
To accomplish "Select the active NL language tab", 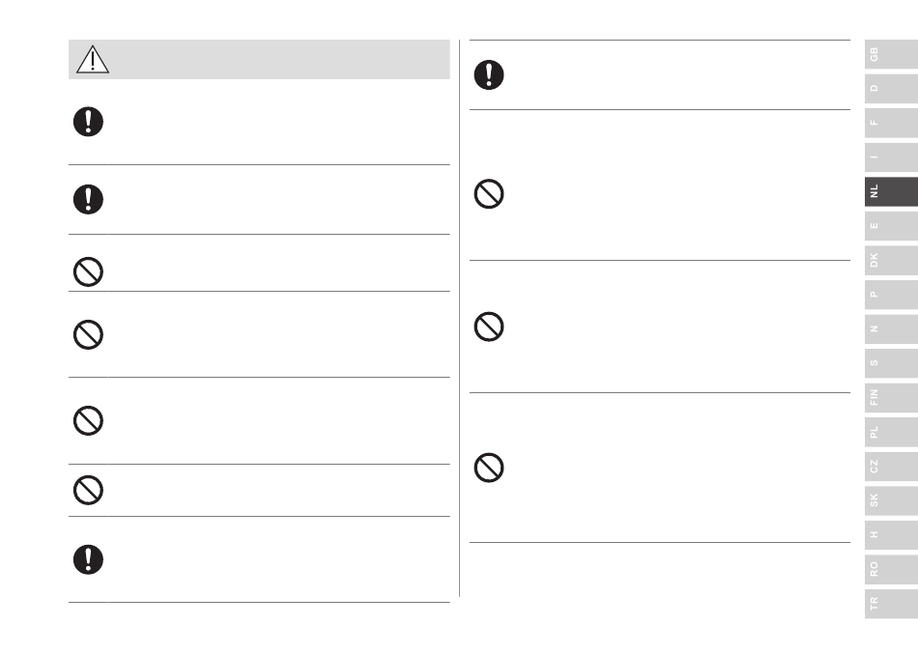I will (891, 191).
